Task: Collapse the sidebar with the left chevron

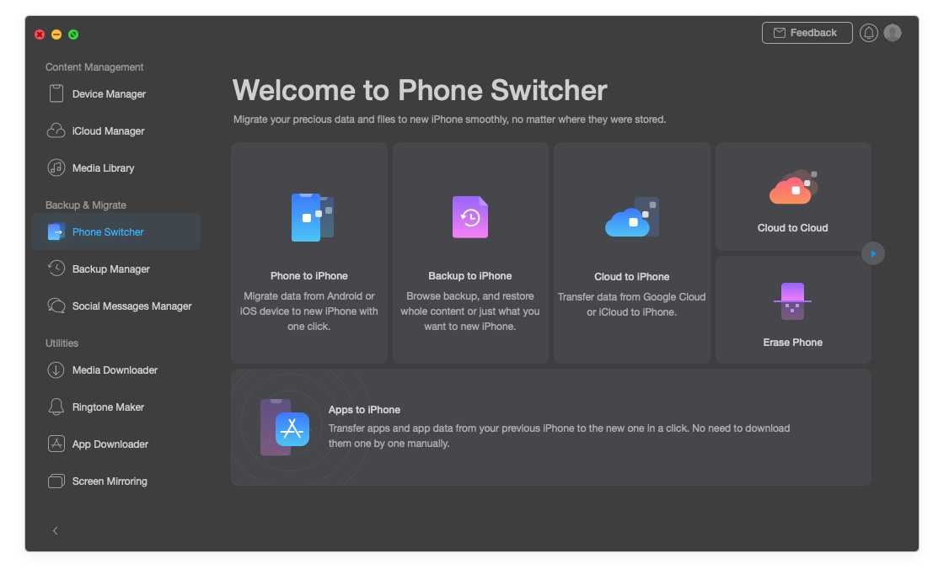Action: tap(56, 530)
